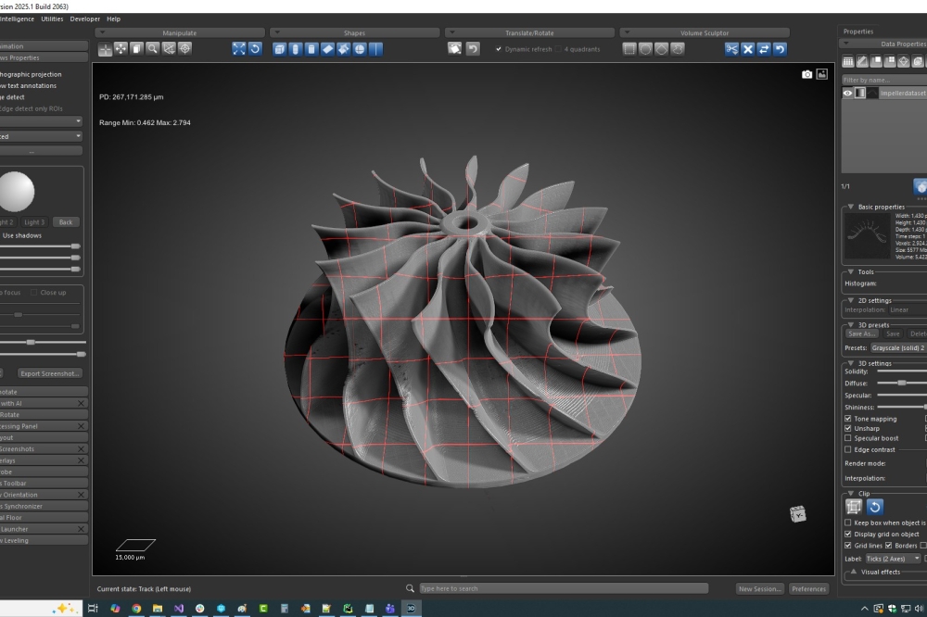Collapse the Basic properties section
Image resolution: width=927 pixels, height=617 pixels.
pyautogui.click(x=851, y=207)
